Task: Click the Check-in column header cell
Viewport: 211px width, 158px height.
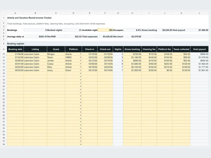Action: (90, 49)
